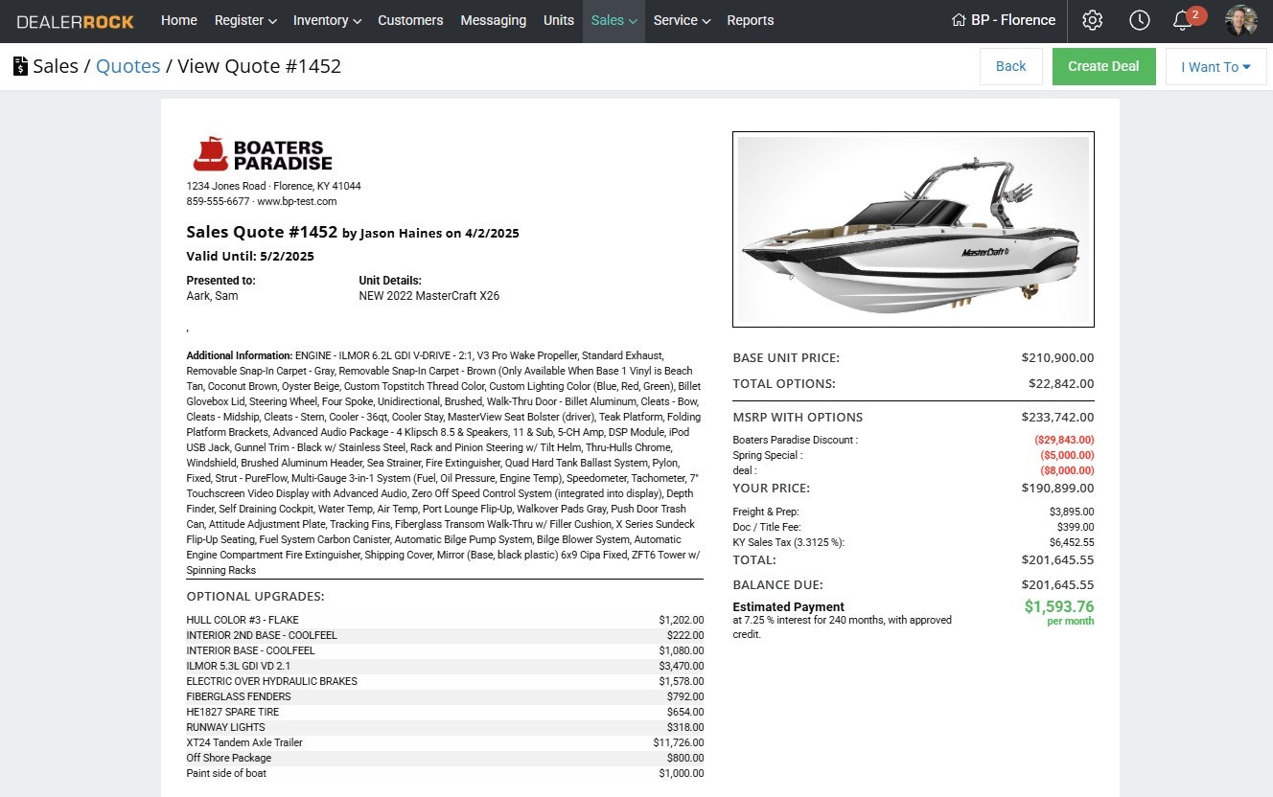Open the user profile avatar

pyautogui.click(x=1241, y=20)
